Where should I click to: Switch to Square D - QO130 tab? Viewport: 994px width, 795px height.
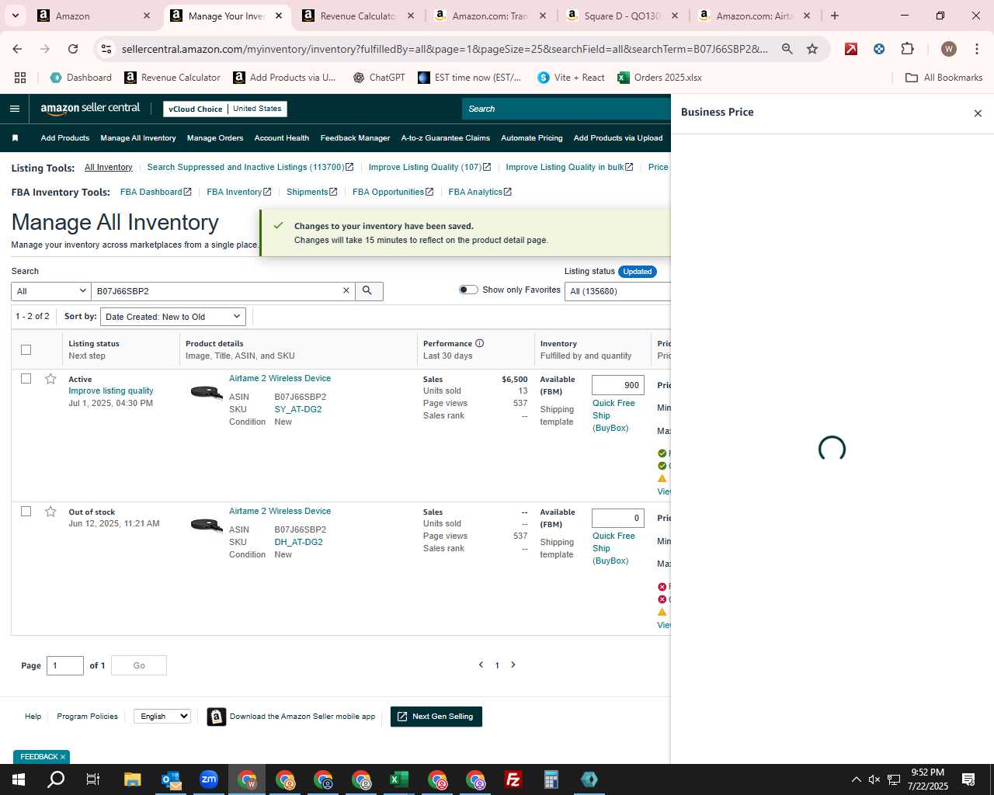click(x=623, y=16)
